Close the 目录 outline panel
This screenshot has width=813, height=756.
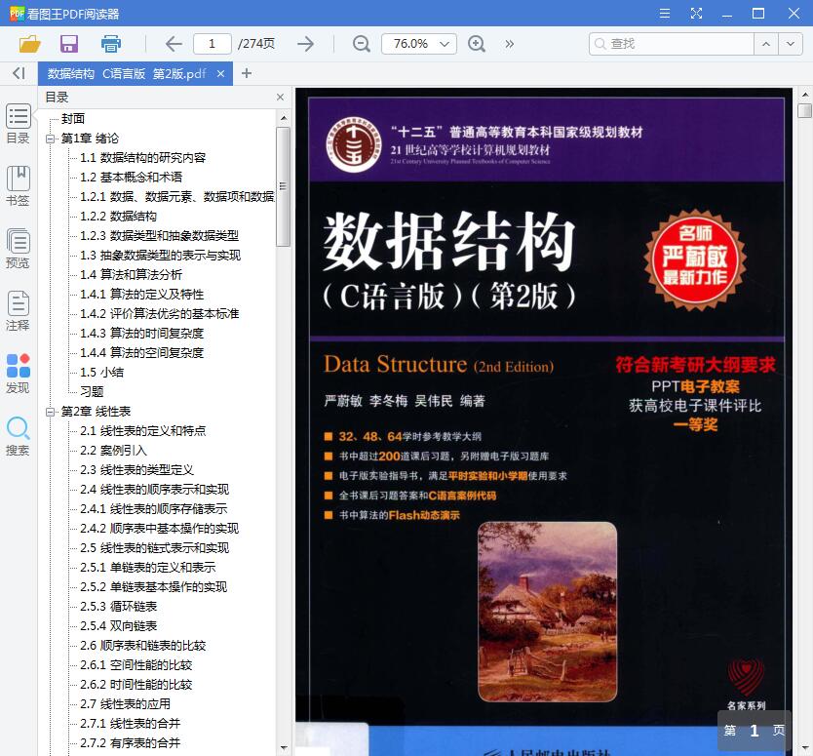(x=280, y=97)
